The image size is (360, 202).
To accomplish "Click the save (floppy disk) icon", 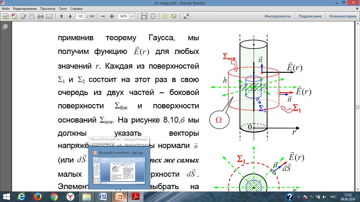I will point(32,16).
